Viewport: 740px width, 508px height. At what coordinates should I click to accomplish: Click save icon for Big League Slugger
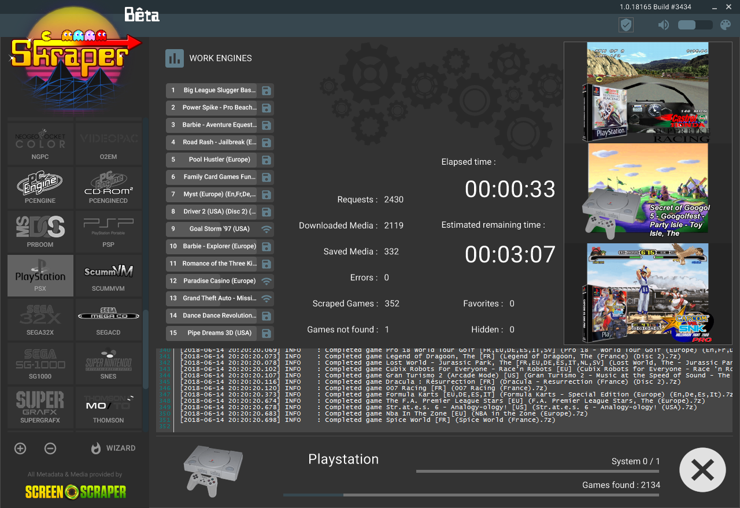(266, 91)
